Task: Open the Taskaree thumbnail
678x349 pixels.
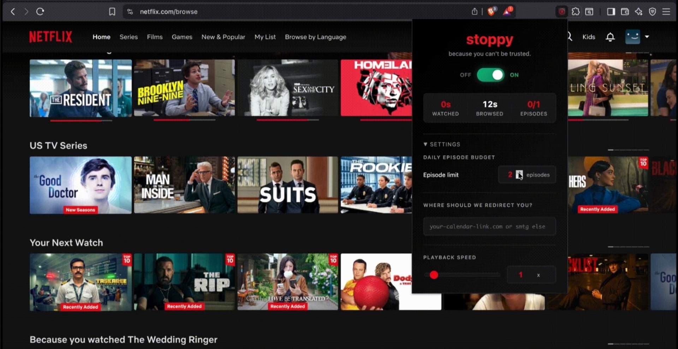Action: coord(81,282)
